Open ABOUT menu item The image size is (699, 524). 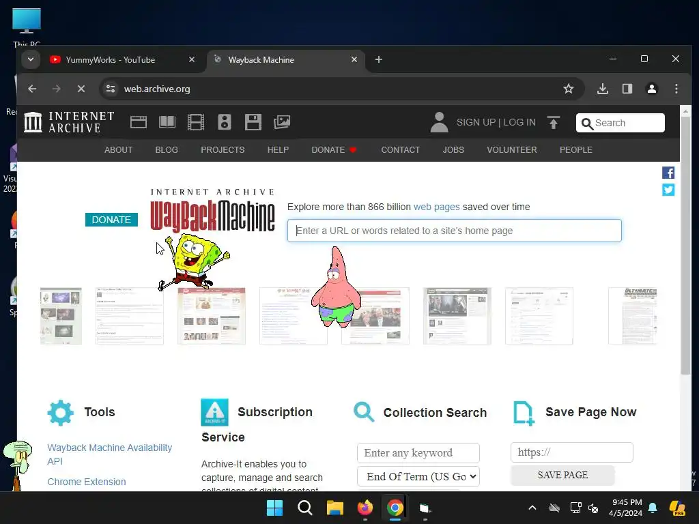(x=118, y=149)
